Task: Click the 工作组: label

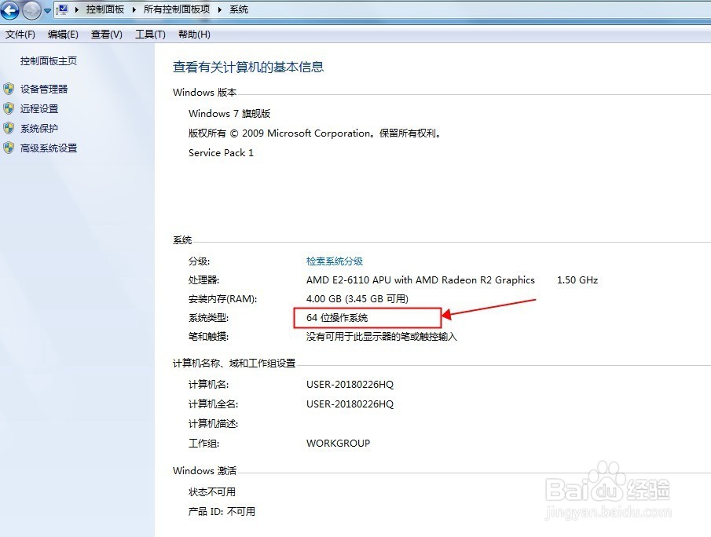Action: tap(203, 444)
